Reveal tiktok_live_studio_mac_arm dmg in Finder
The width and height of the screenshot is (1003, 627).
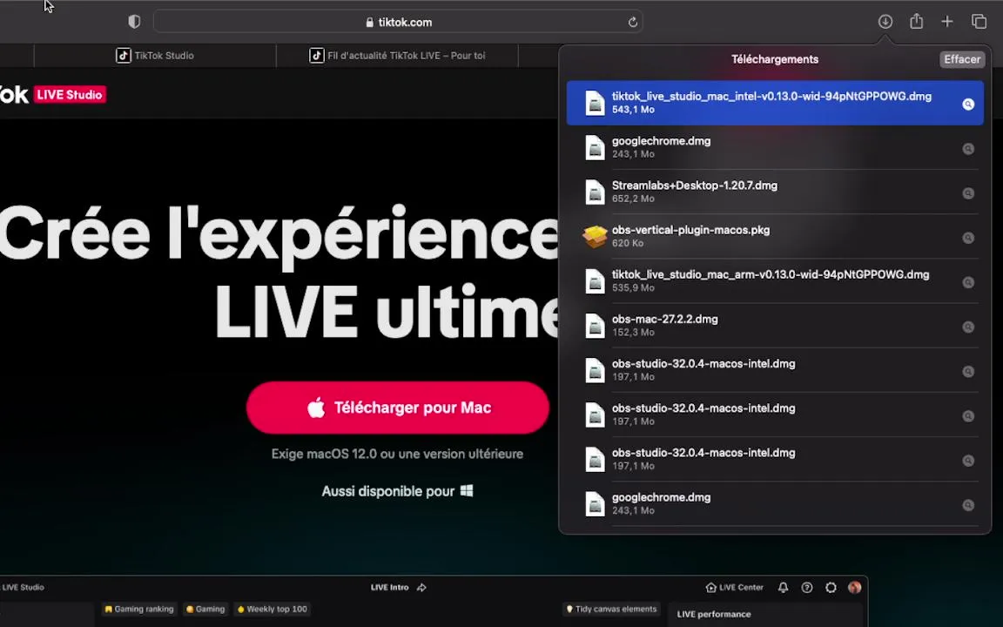968,282
